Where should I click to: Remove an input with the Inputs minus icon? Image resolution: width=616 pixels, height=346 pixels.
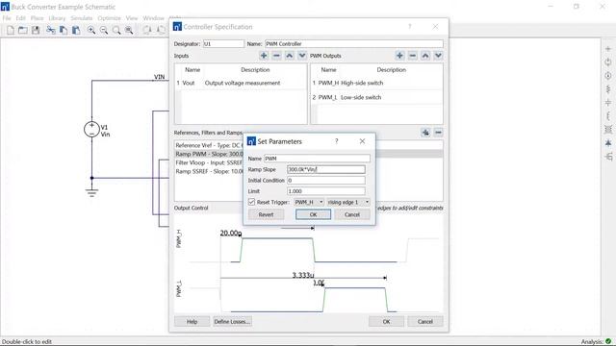(276, 56)
